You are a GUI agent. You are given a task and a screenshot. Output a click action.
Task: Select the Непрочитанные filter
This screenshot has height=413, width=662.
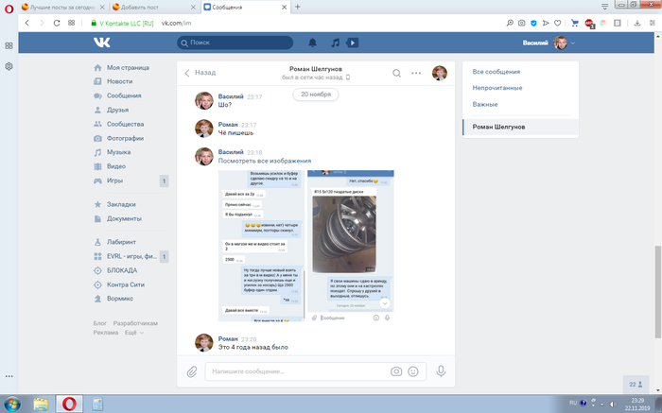[x=497, y=88]
